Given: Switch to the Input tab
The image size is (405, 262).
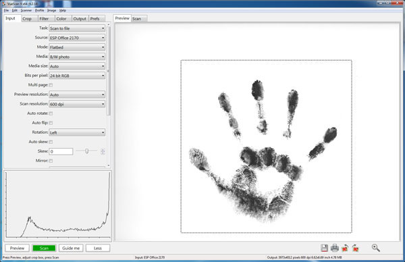Looking at the screenshot, I should tap(12, 18).
